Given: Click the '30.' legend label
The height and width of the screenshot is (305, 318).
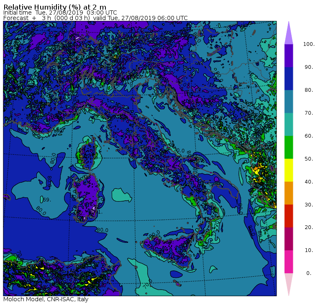Looking at the screenshot, I should pos(309,205).
